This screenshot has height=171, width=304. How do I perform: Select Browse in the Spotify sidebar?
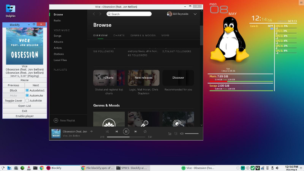tap(58, 14)
